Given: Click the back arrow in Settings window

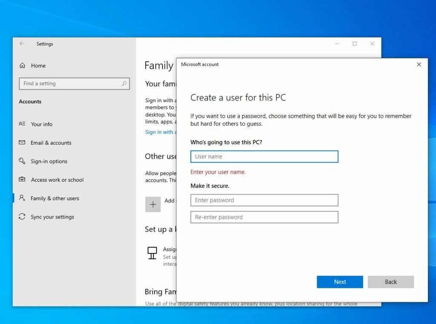Looking at the screenshot, I should click(x=22, y=43).
